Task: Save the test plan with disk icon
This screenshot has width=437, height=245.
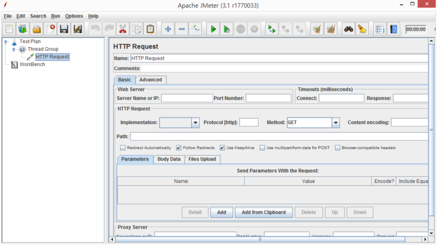Action: pos(64,29)
